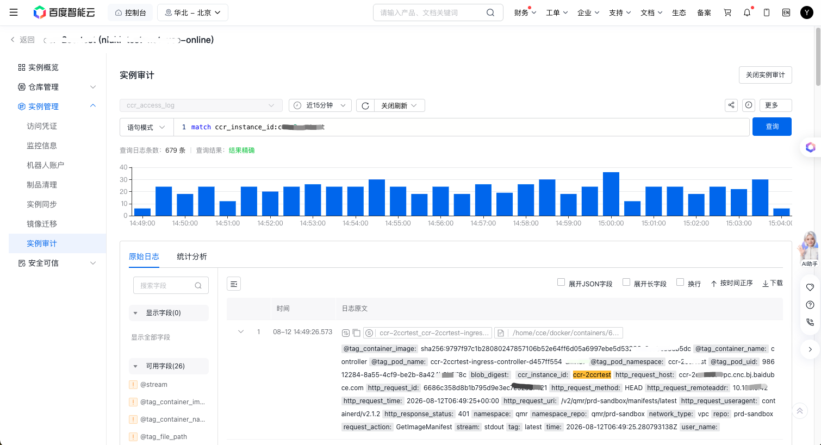The height and width of the screenshot is (445, 821).
Task: Click the 关闭实例审计 button
Action: click(x=766, y=75)
